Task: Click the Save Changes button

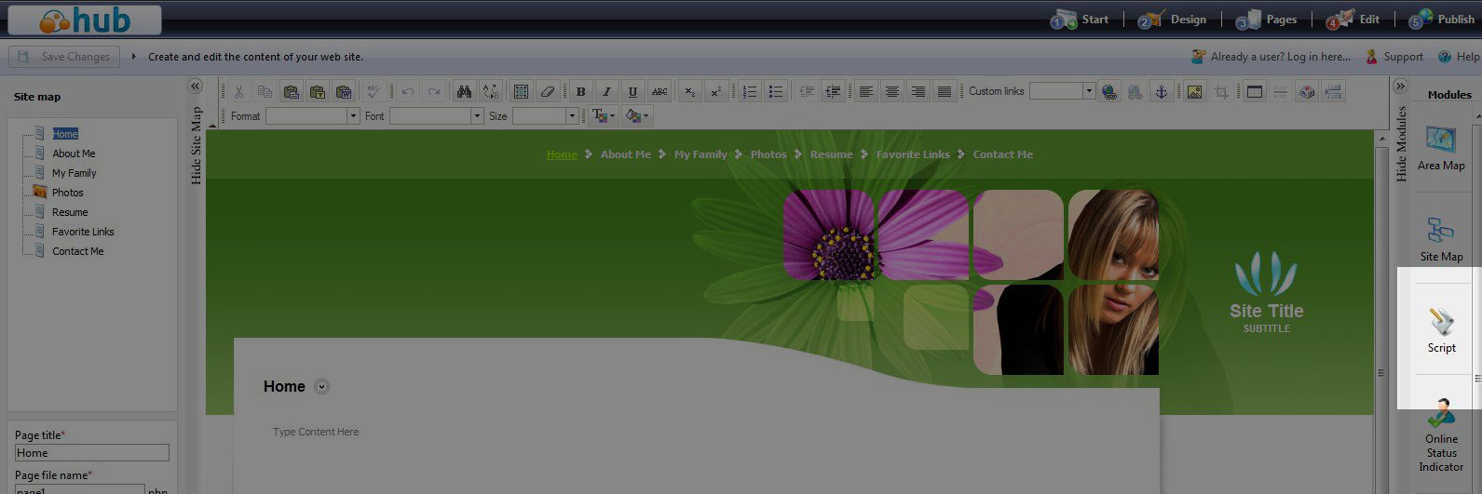Action: pos(65,57)
